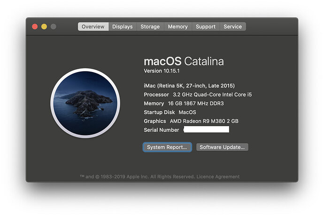This screenshot has height=216, width=324.
Task: Click the macOS Catalina island icon
Action: click(x=85, y=103)
